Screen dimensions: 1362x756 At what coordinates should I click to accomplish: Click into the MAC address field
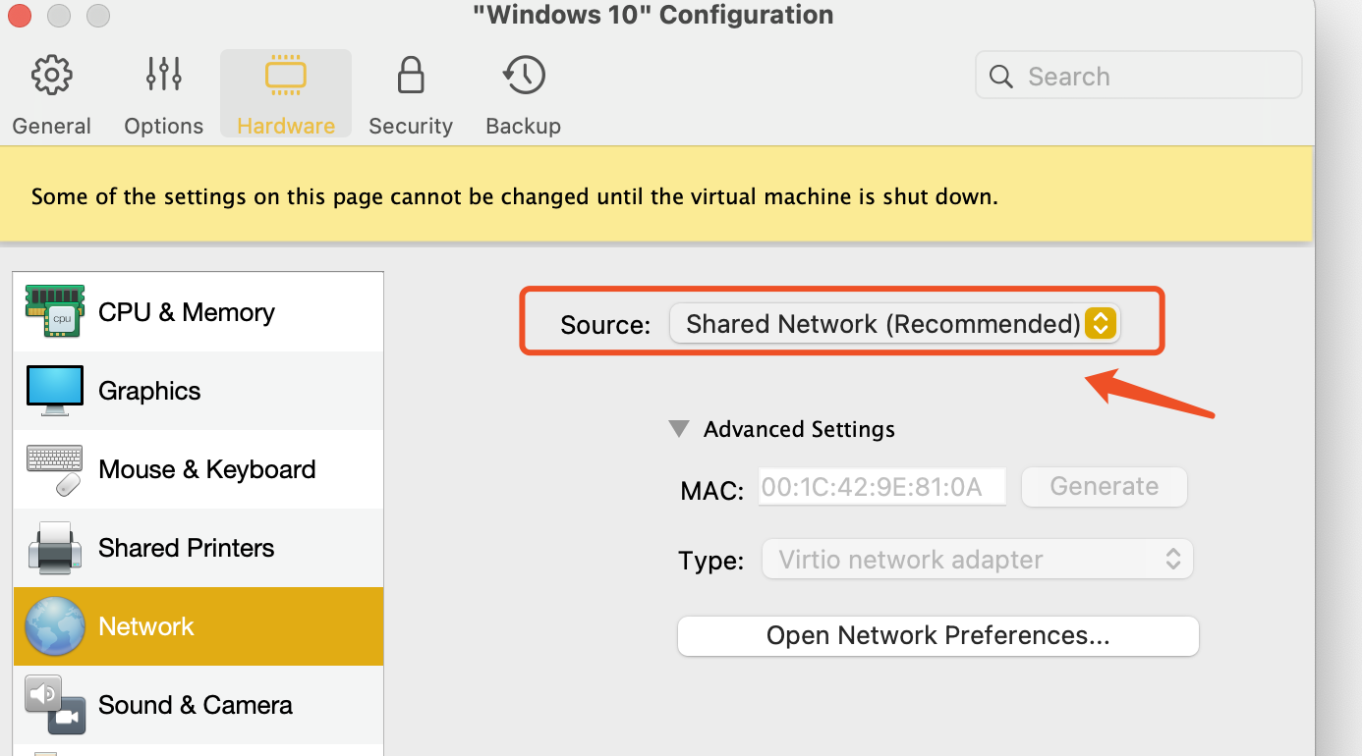coord(882,487)
